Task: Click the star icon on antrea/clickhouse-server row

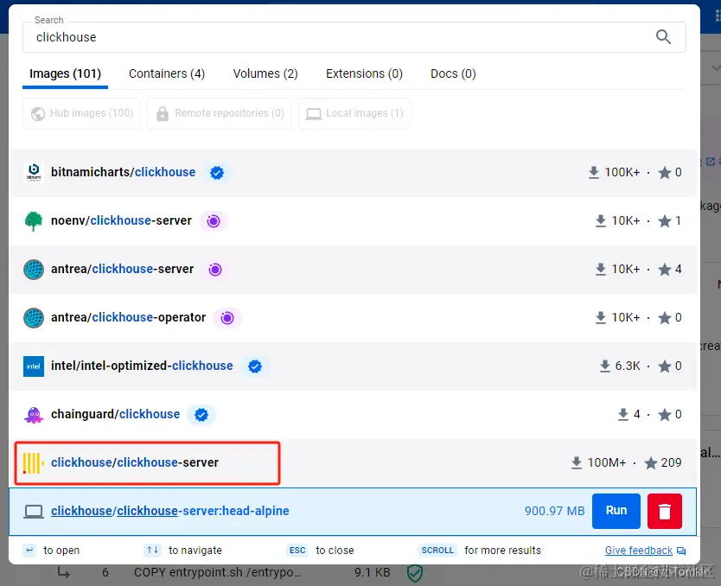Action: pyautogui.click(x=665, y=270)
